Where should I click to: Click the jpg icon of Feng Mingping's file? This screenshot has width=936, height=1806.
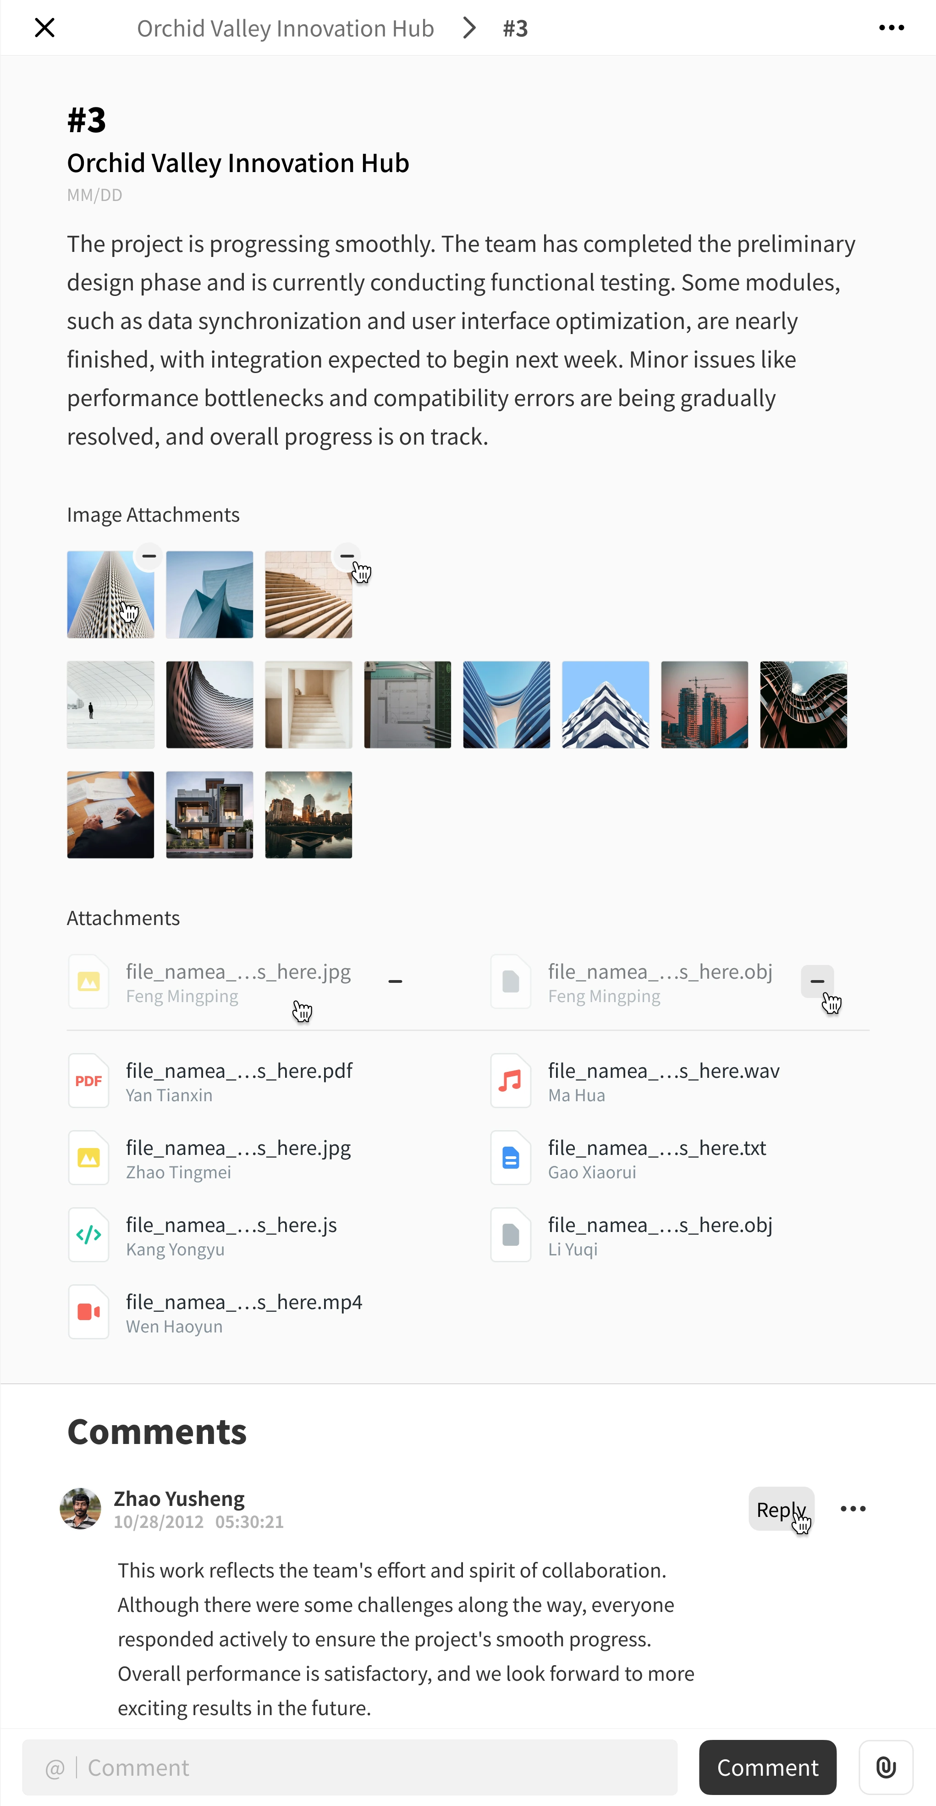click(x=88, y=981)
